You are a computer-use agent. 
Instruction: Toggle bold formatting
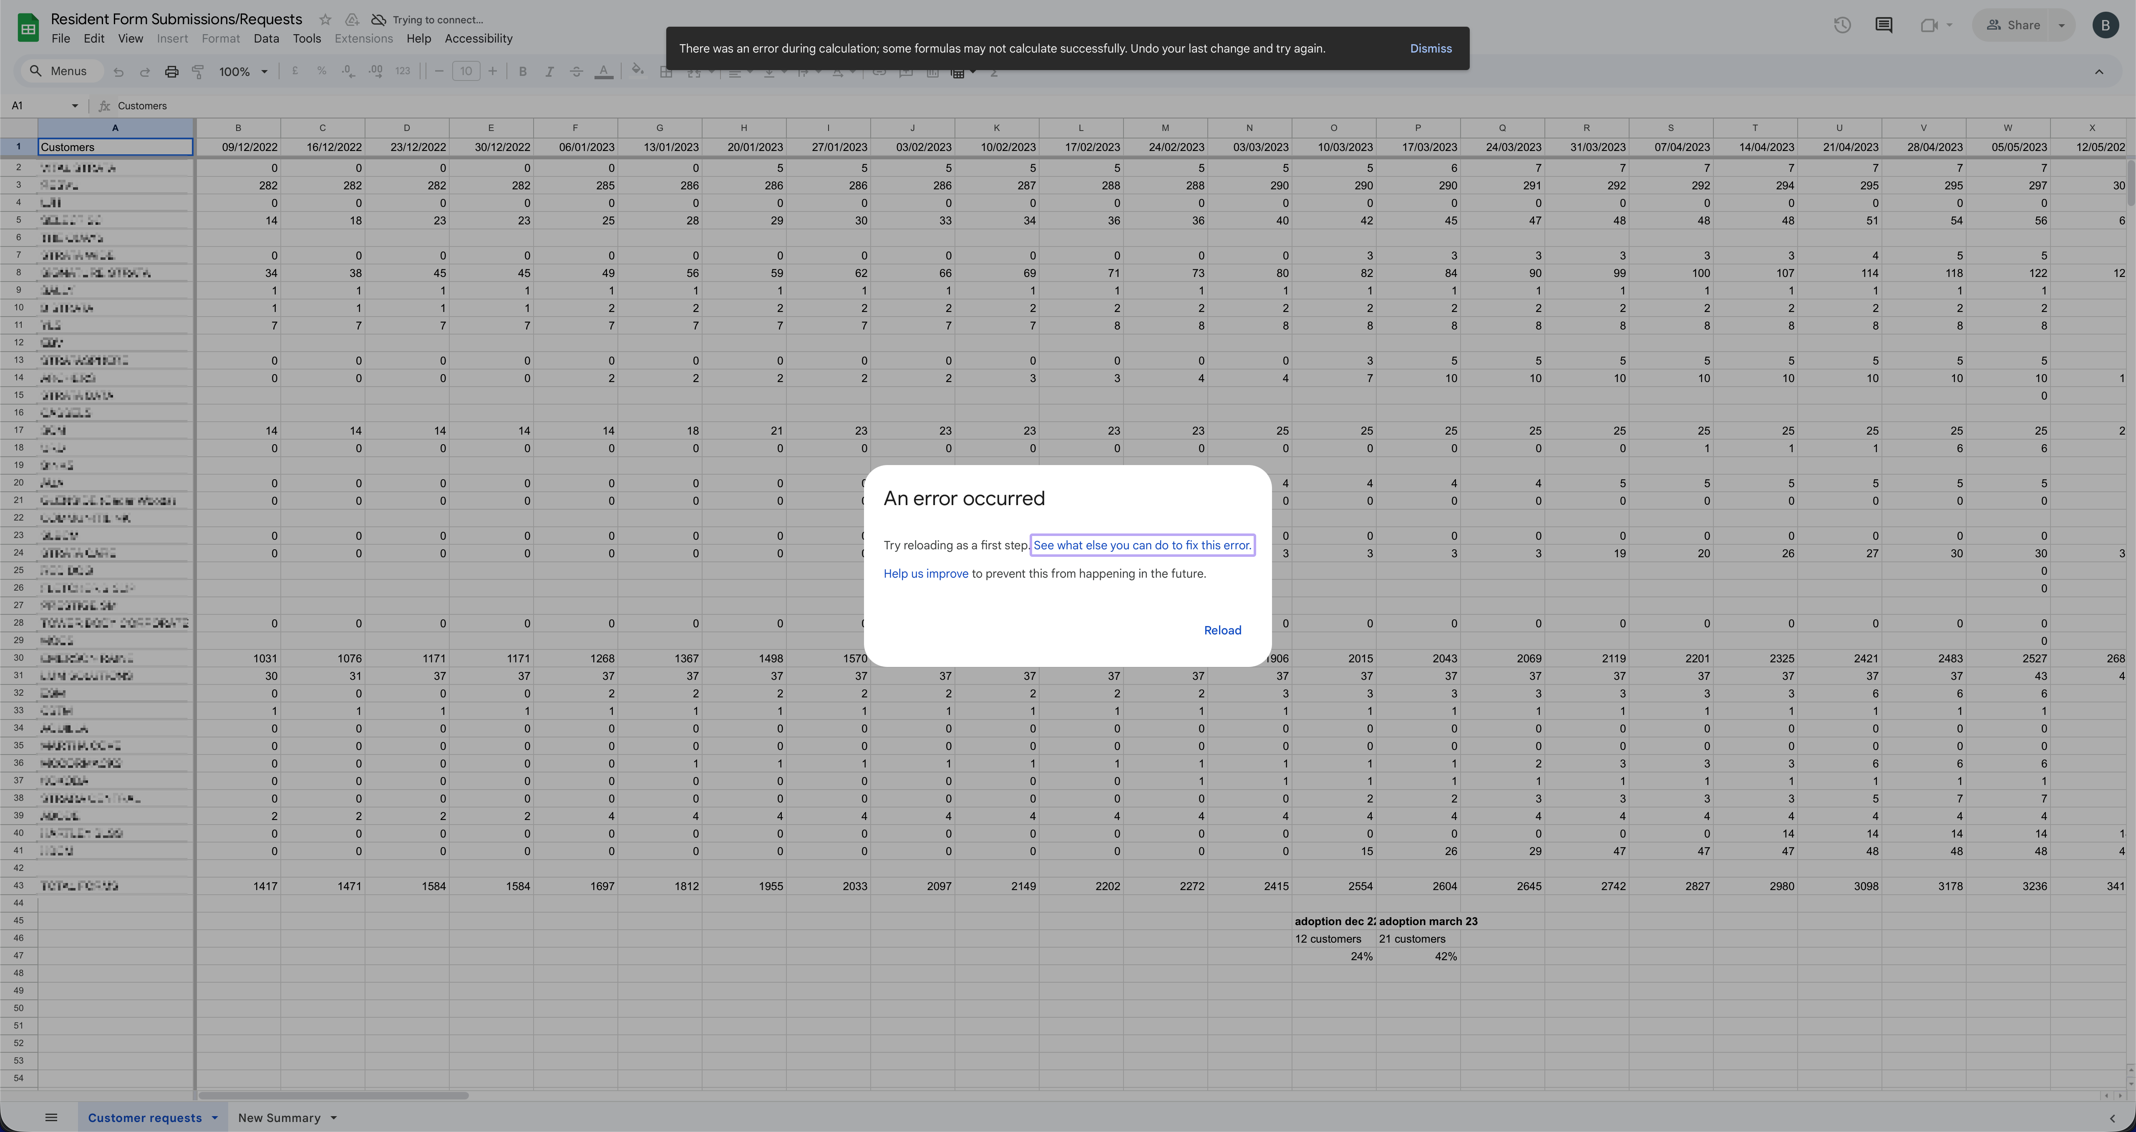coord(522,72)
